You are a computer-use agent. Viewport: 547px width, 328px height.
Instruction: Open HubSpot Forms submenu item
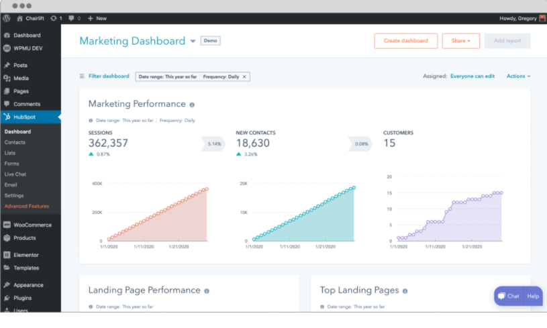click(11, 164)
